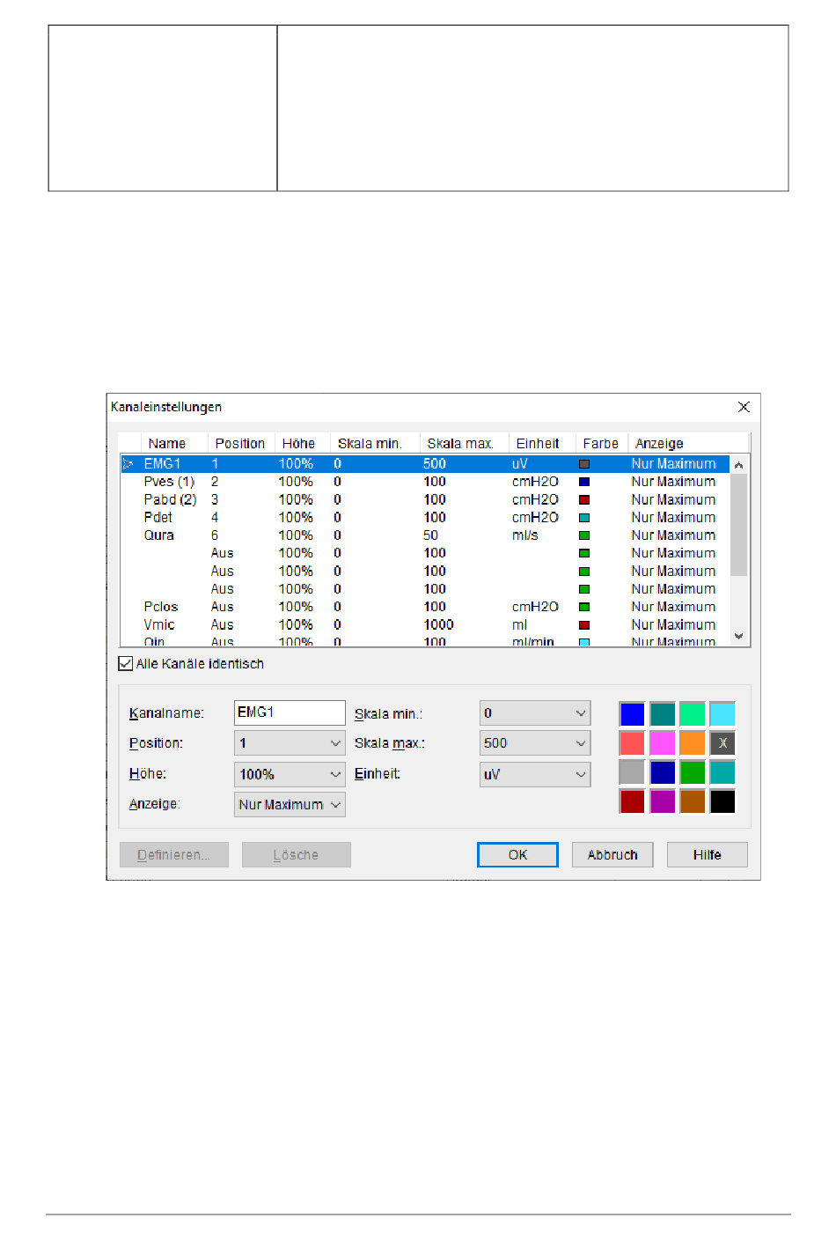This screenshot has height=1240, width=836.
Task: Open the Einheit dropdown
Action: point(535,774)
